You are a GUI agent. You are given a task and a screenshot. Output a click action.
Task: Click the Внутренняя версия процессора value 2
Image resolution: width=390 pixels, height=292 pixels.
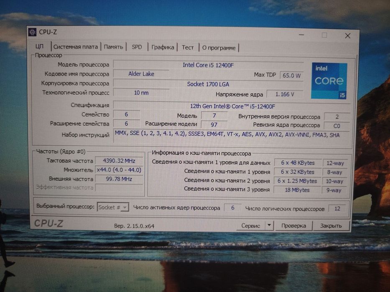(337, 117)
